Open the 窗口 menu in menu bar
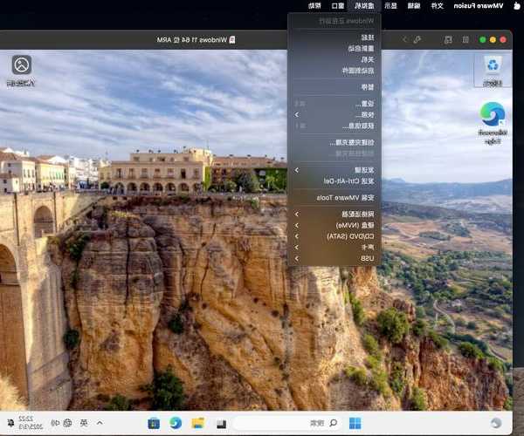Image resolution: width=524 pixels, height=436 pixels. click(338, 6)
